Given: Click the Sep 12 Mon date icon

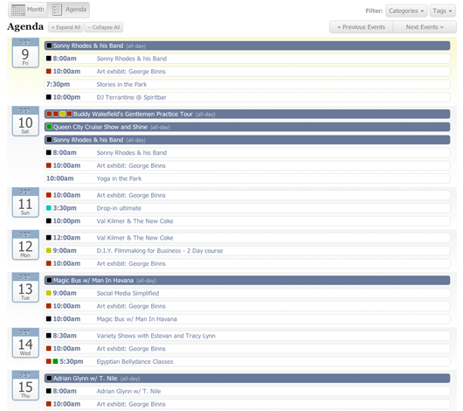Looking at the screenshot, I should [25, 245].
